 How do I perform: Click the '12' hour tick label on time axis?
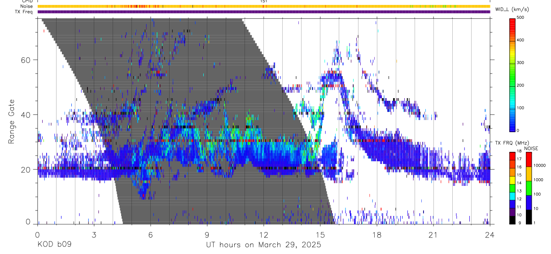click(264, 234)
